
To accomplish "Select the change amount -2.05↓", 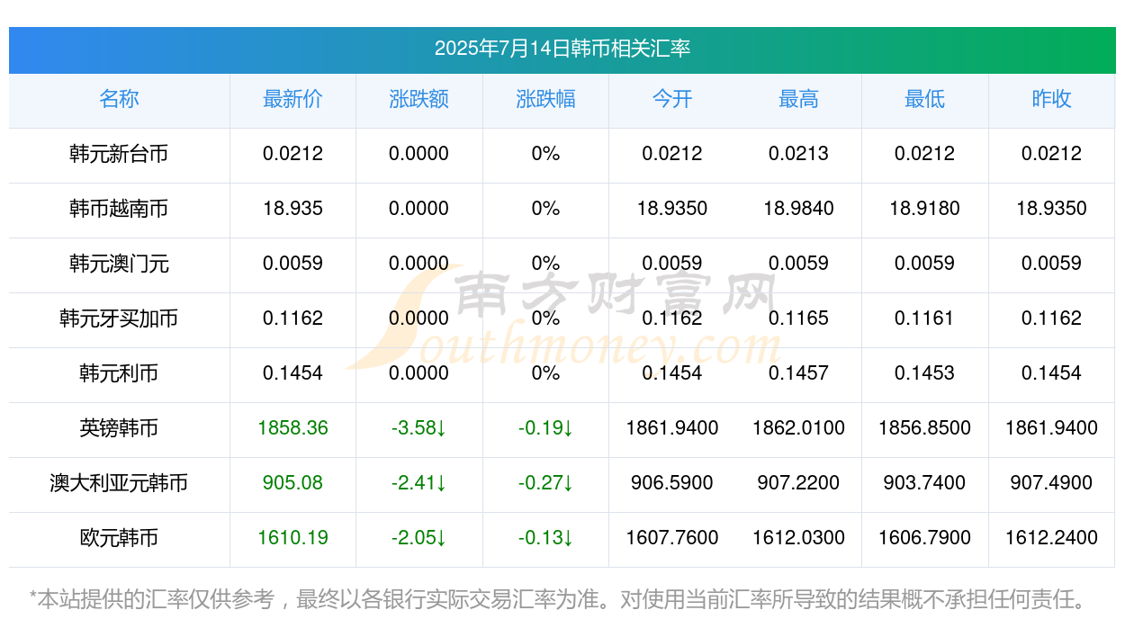I will coord(419,538).
